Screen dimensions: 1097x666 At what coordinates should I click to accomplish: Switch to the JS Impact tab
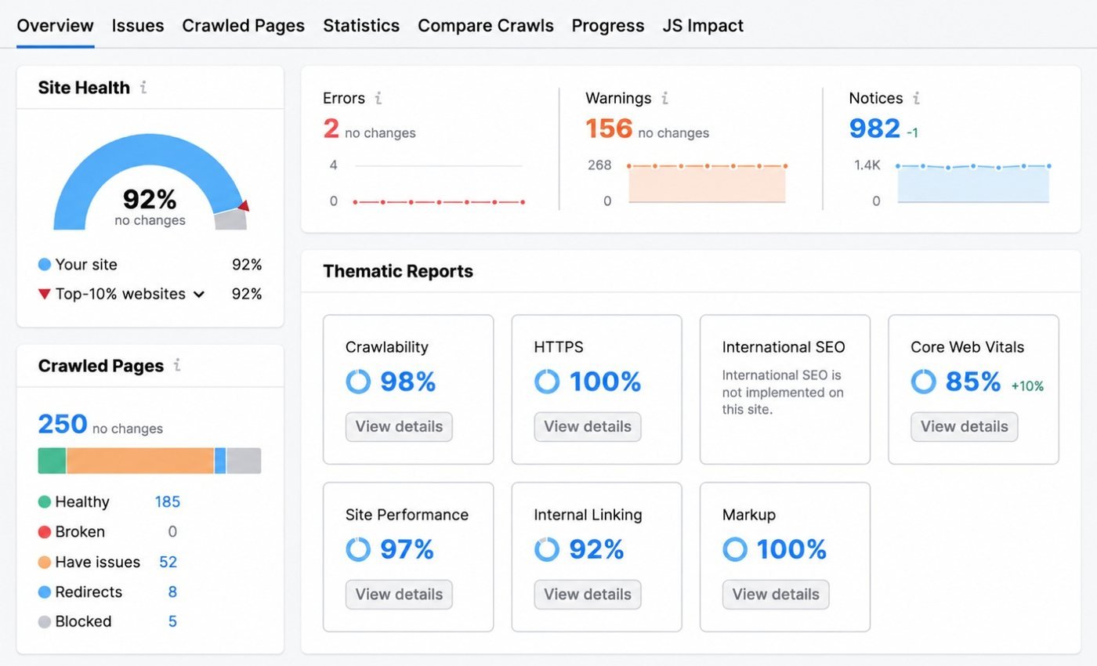[703, 25]
